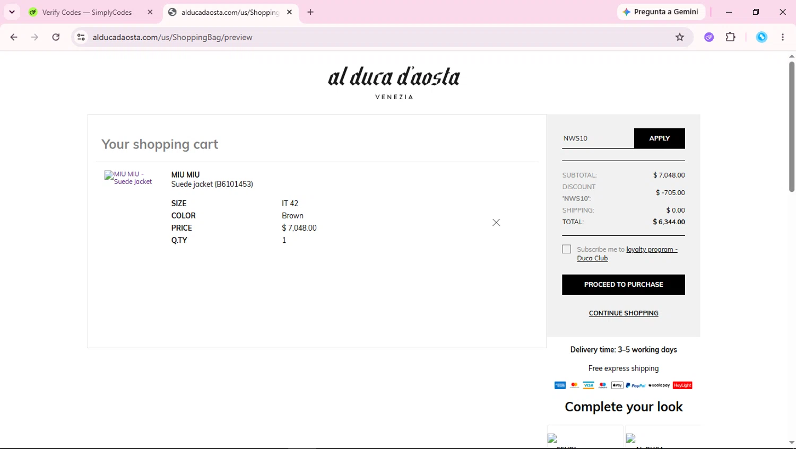
Task: Click the scrollbar down arrow
Action: pyautogui.click(x=792, y=443)
